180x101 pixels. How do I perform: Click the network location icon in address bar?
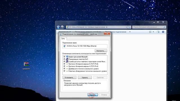tap(68, 27)
